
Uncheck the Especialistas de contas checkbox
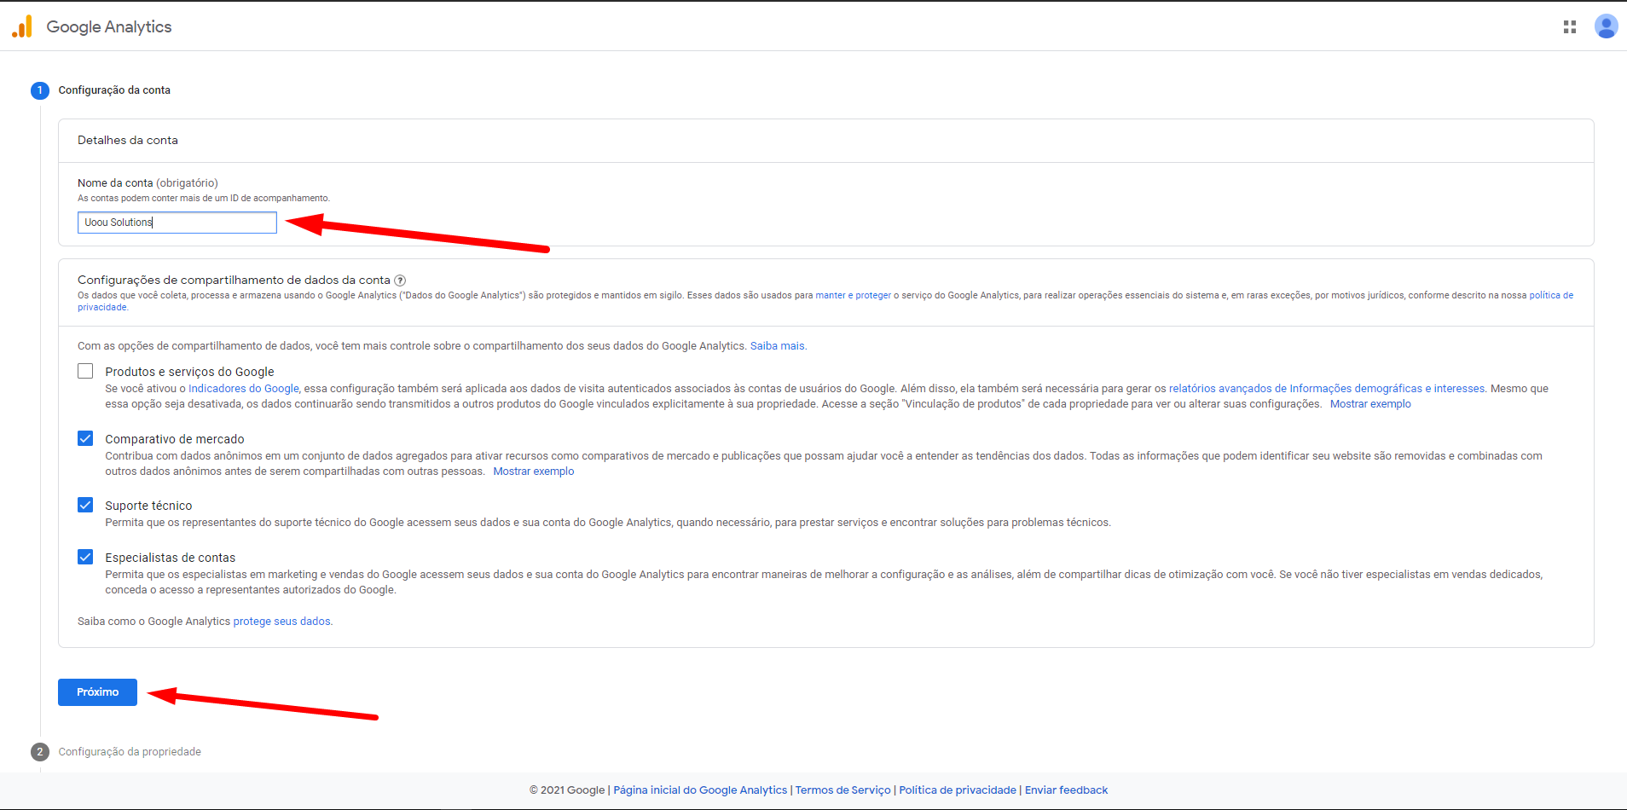click(x=85, y=557)
